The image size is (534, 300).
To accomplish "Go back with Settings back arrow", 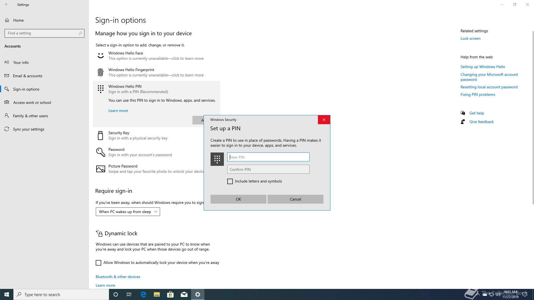I will point(7,4).
